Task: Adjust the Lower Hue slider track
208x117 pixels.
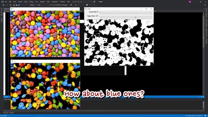Action: [x=126, y=12]
